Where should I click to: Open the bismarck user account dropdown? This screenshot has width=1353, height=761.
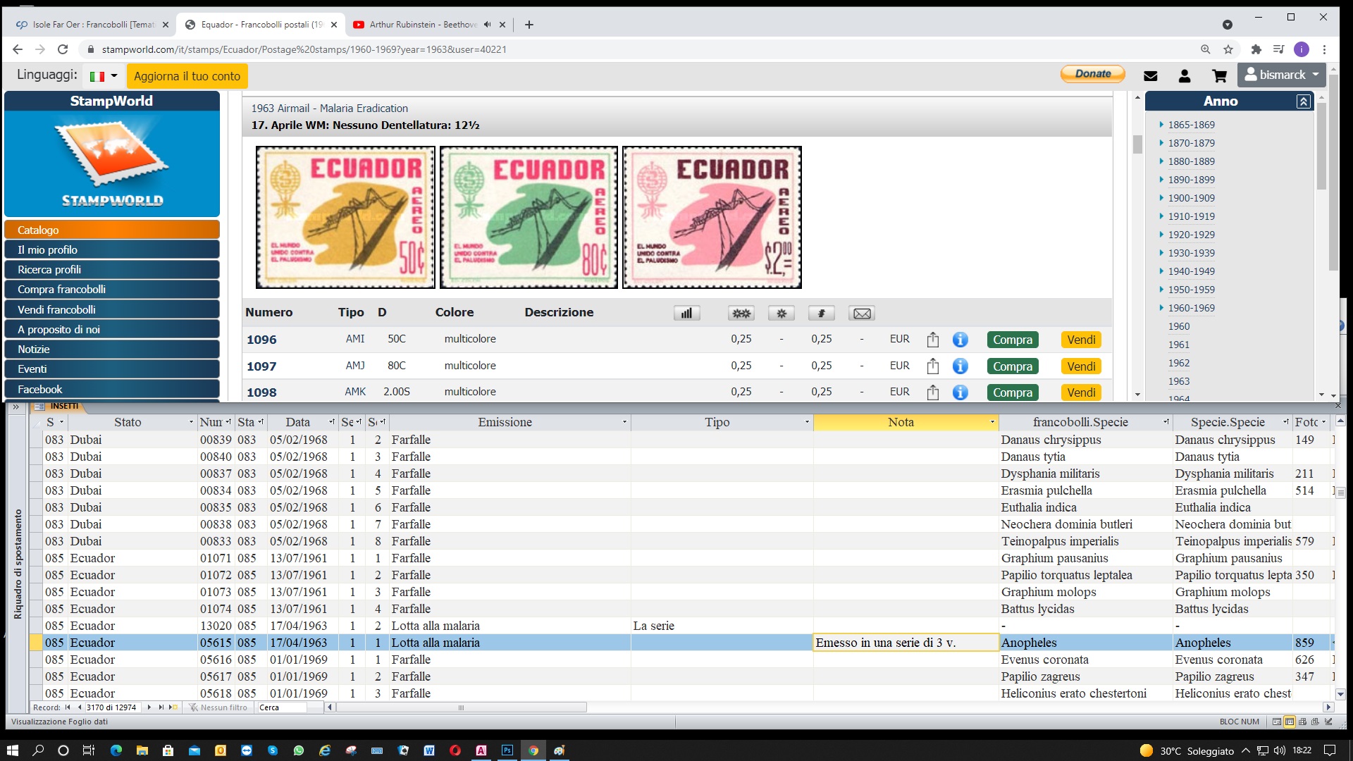1281,75
